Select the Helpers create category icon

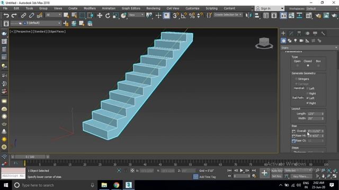[x=307, y=41]
